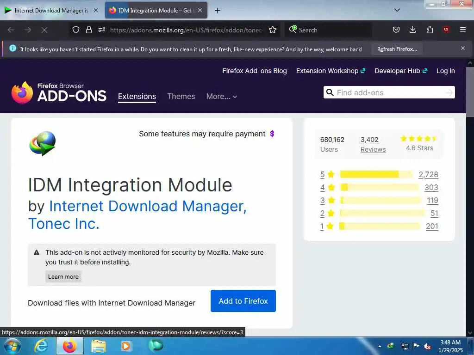474x355 pixels.
Task: Open a new tab with plus button
Action: coord(217,11)
